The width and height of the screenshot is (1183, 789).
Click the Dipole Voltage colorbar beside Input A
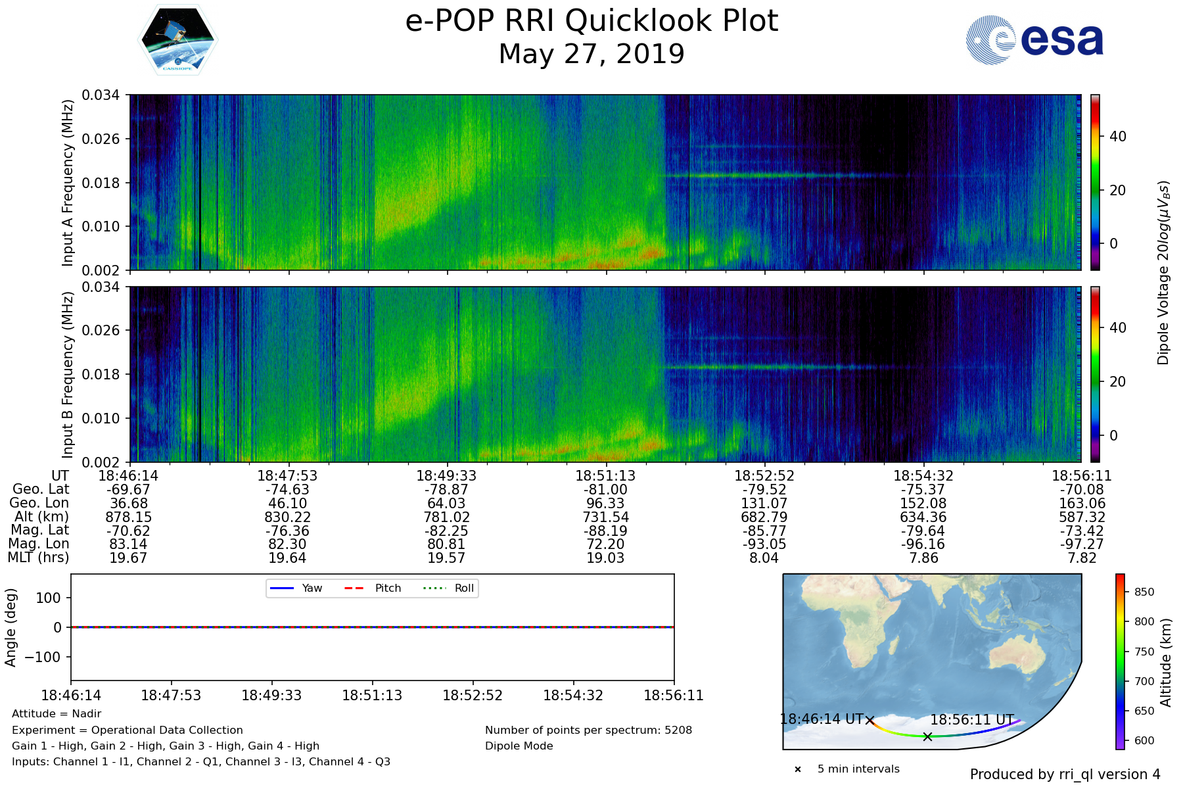click(1096, 182)
